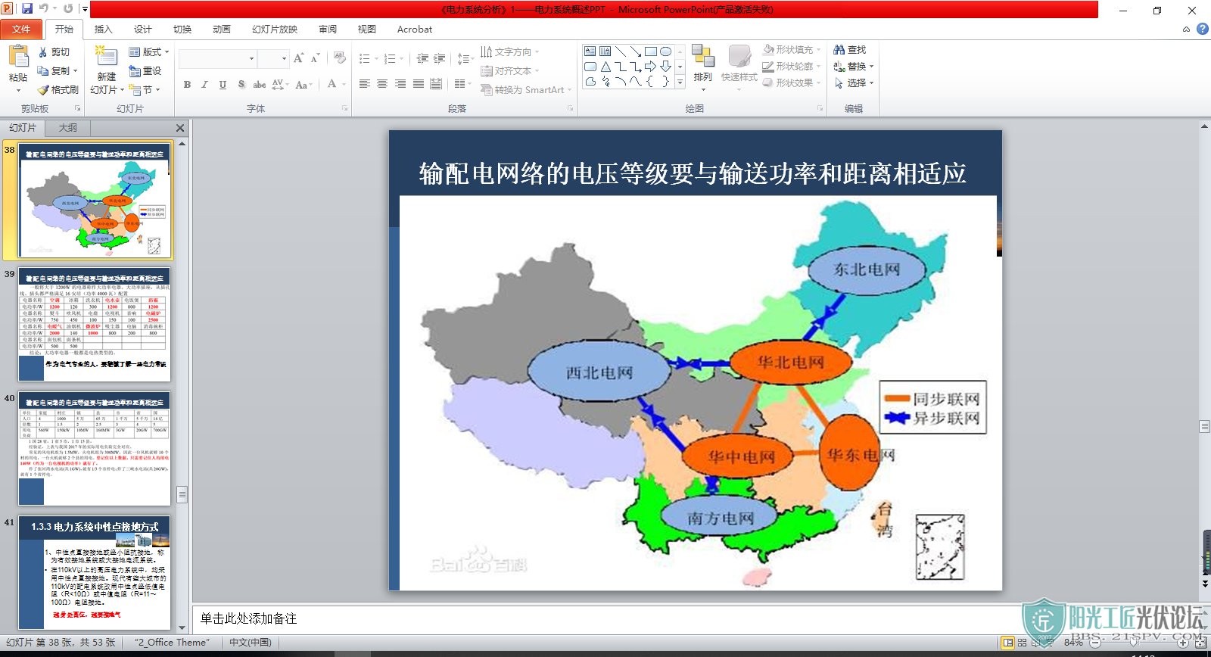Click the slide title text about 输配电网络
Image resolution: width=1211 pixels, height=657 pixels.
point(693,173)
